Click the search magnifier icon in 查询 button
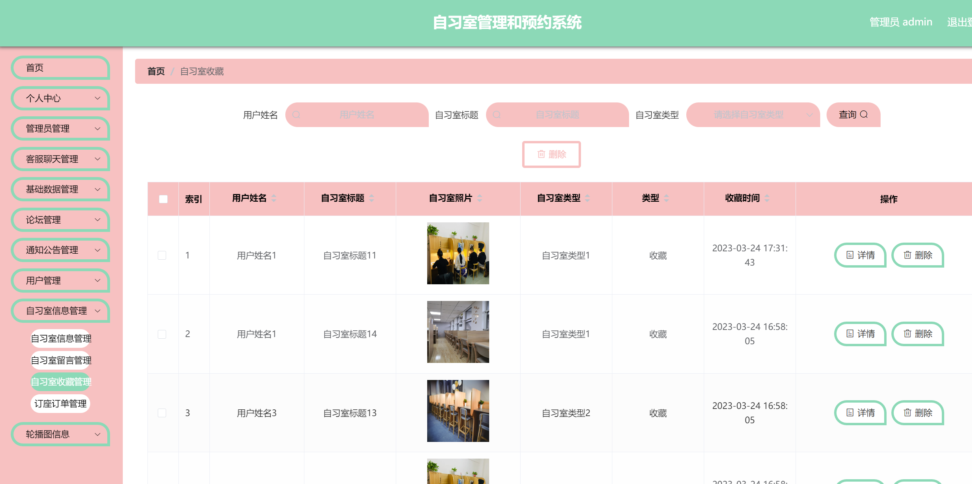Screen dimensions: 972x484 (865, 115)
